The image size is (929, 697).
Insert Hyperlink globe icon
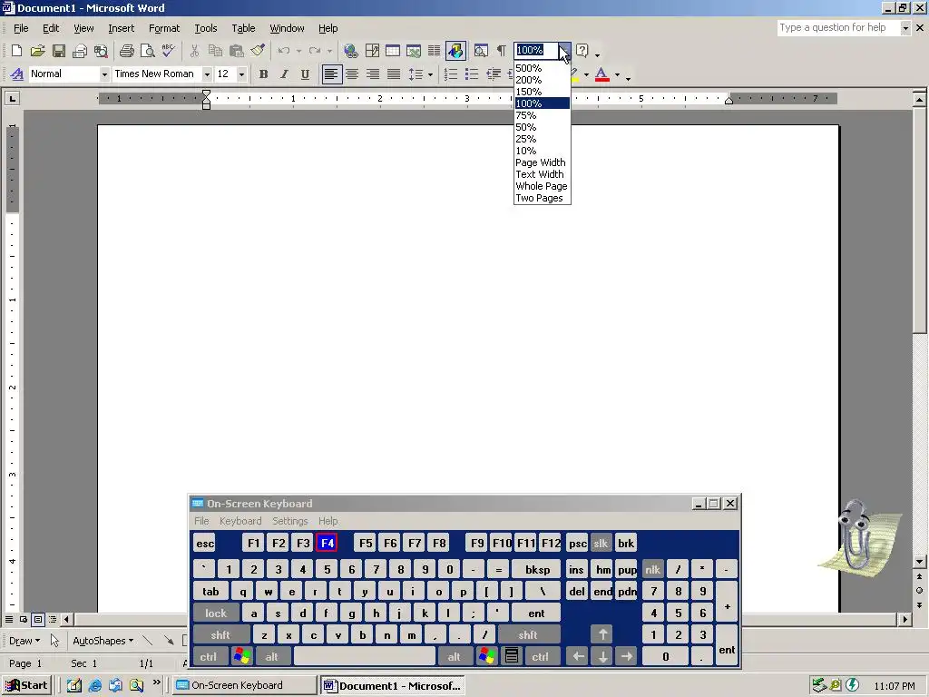[x=351, y=51]
